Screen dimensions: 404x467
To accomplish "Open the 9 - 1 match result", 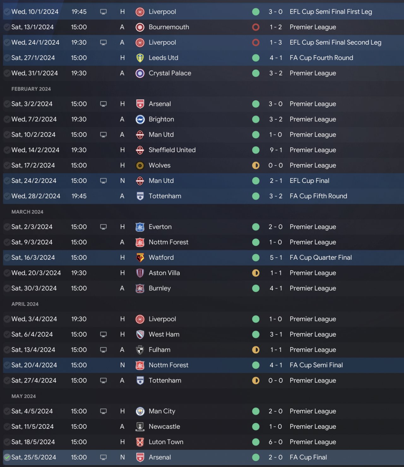I will pos(276,150).
